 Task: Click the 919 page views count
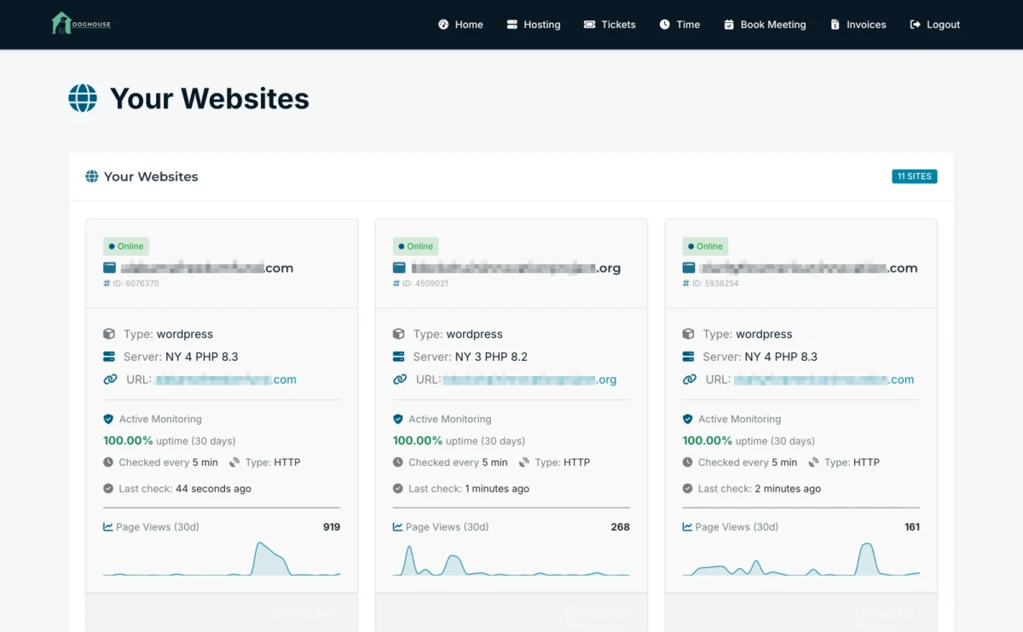pyautogui.click(x=332, y=527)
